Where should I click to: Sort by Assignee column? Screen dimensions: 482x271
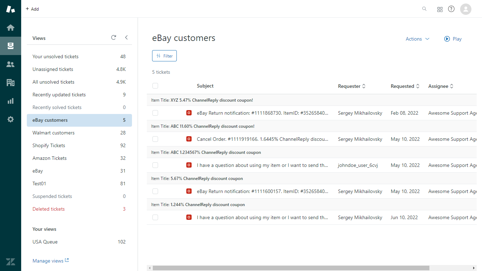[x=441, y=86]
